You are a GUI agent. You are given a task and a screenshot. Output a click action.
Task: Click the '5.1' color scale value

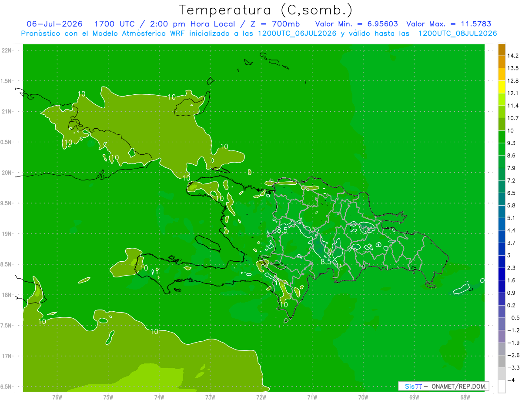click(x=511, y=218)
